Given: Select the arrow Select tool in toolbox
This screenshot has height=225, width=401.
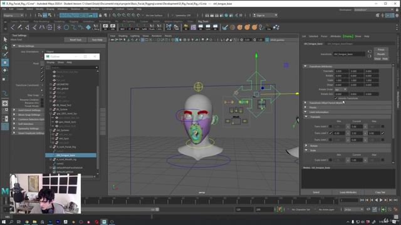Looking at the screenshot, I should [x=5, y=39].
